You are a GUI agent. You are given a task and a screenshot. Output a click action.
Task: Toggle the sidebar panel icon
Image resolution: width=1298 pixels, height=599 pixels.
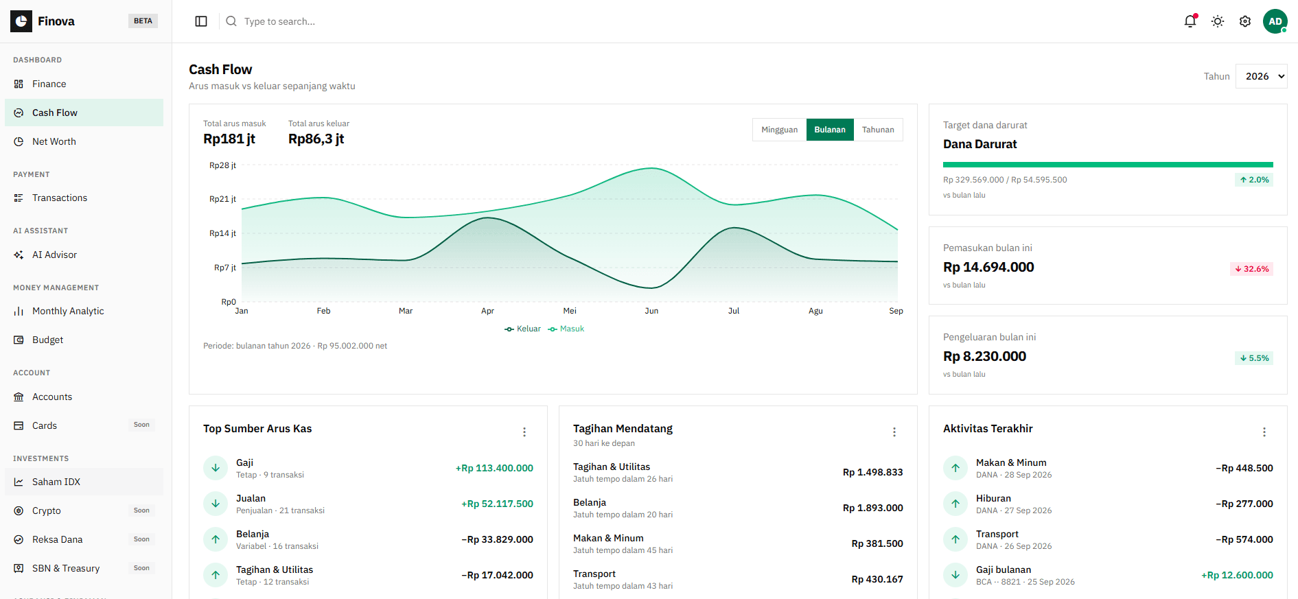201,21
